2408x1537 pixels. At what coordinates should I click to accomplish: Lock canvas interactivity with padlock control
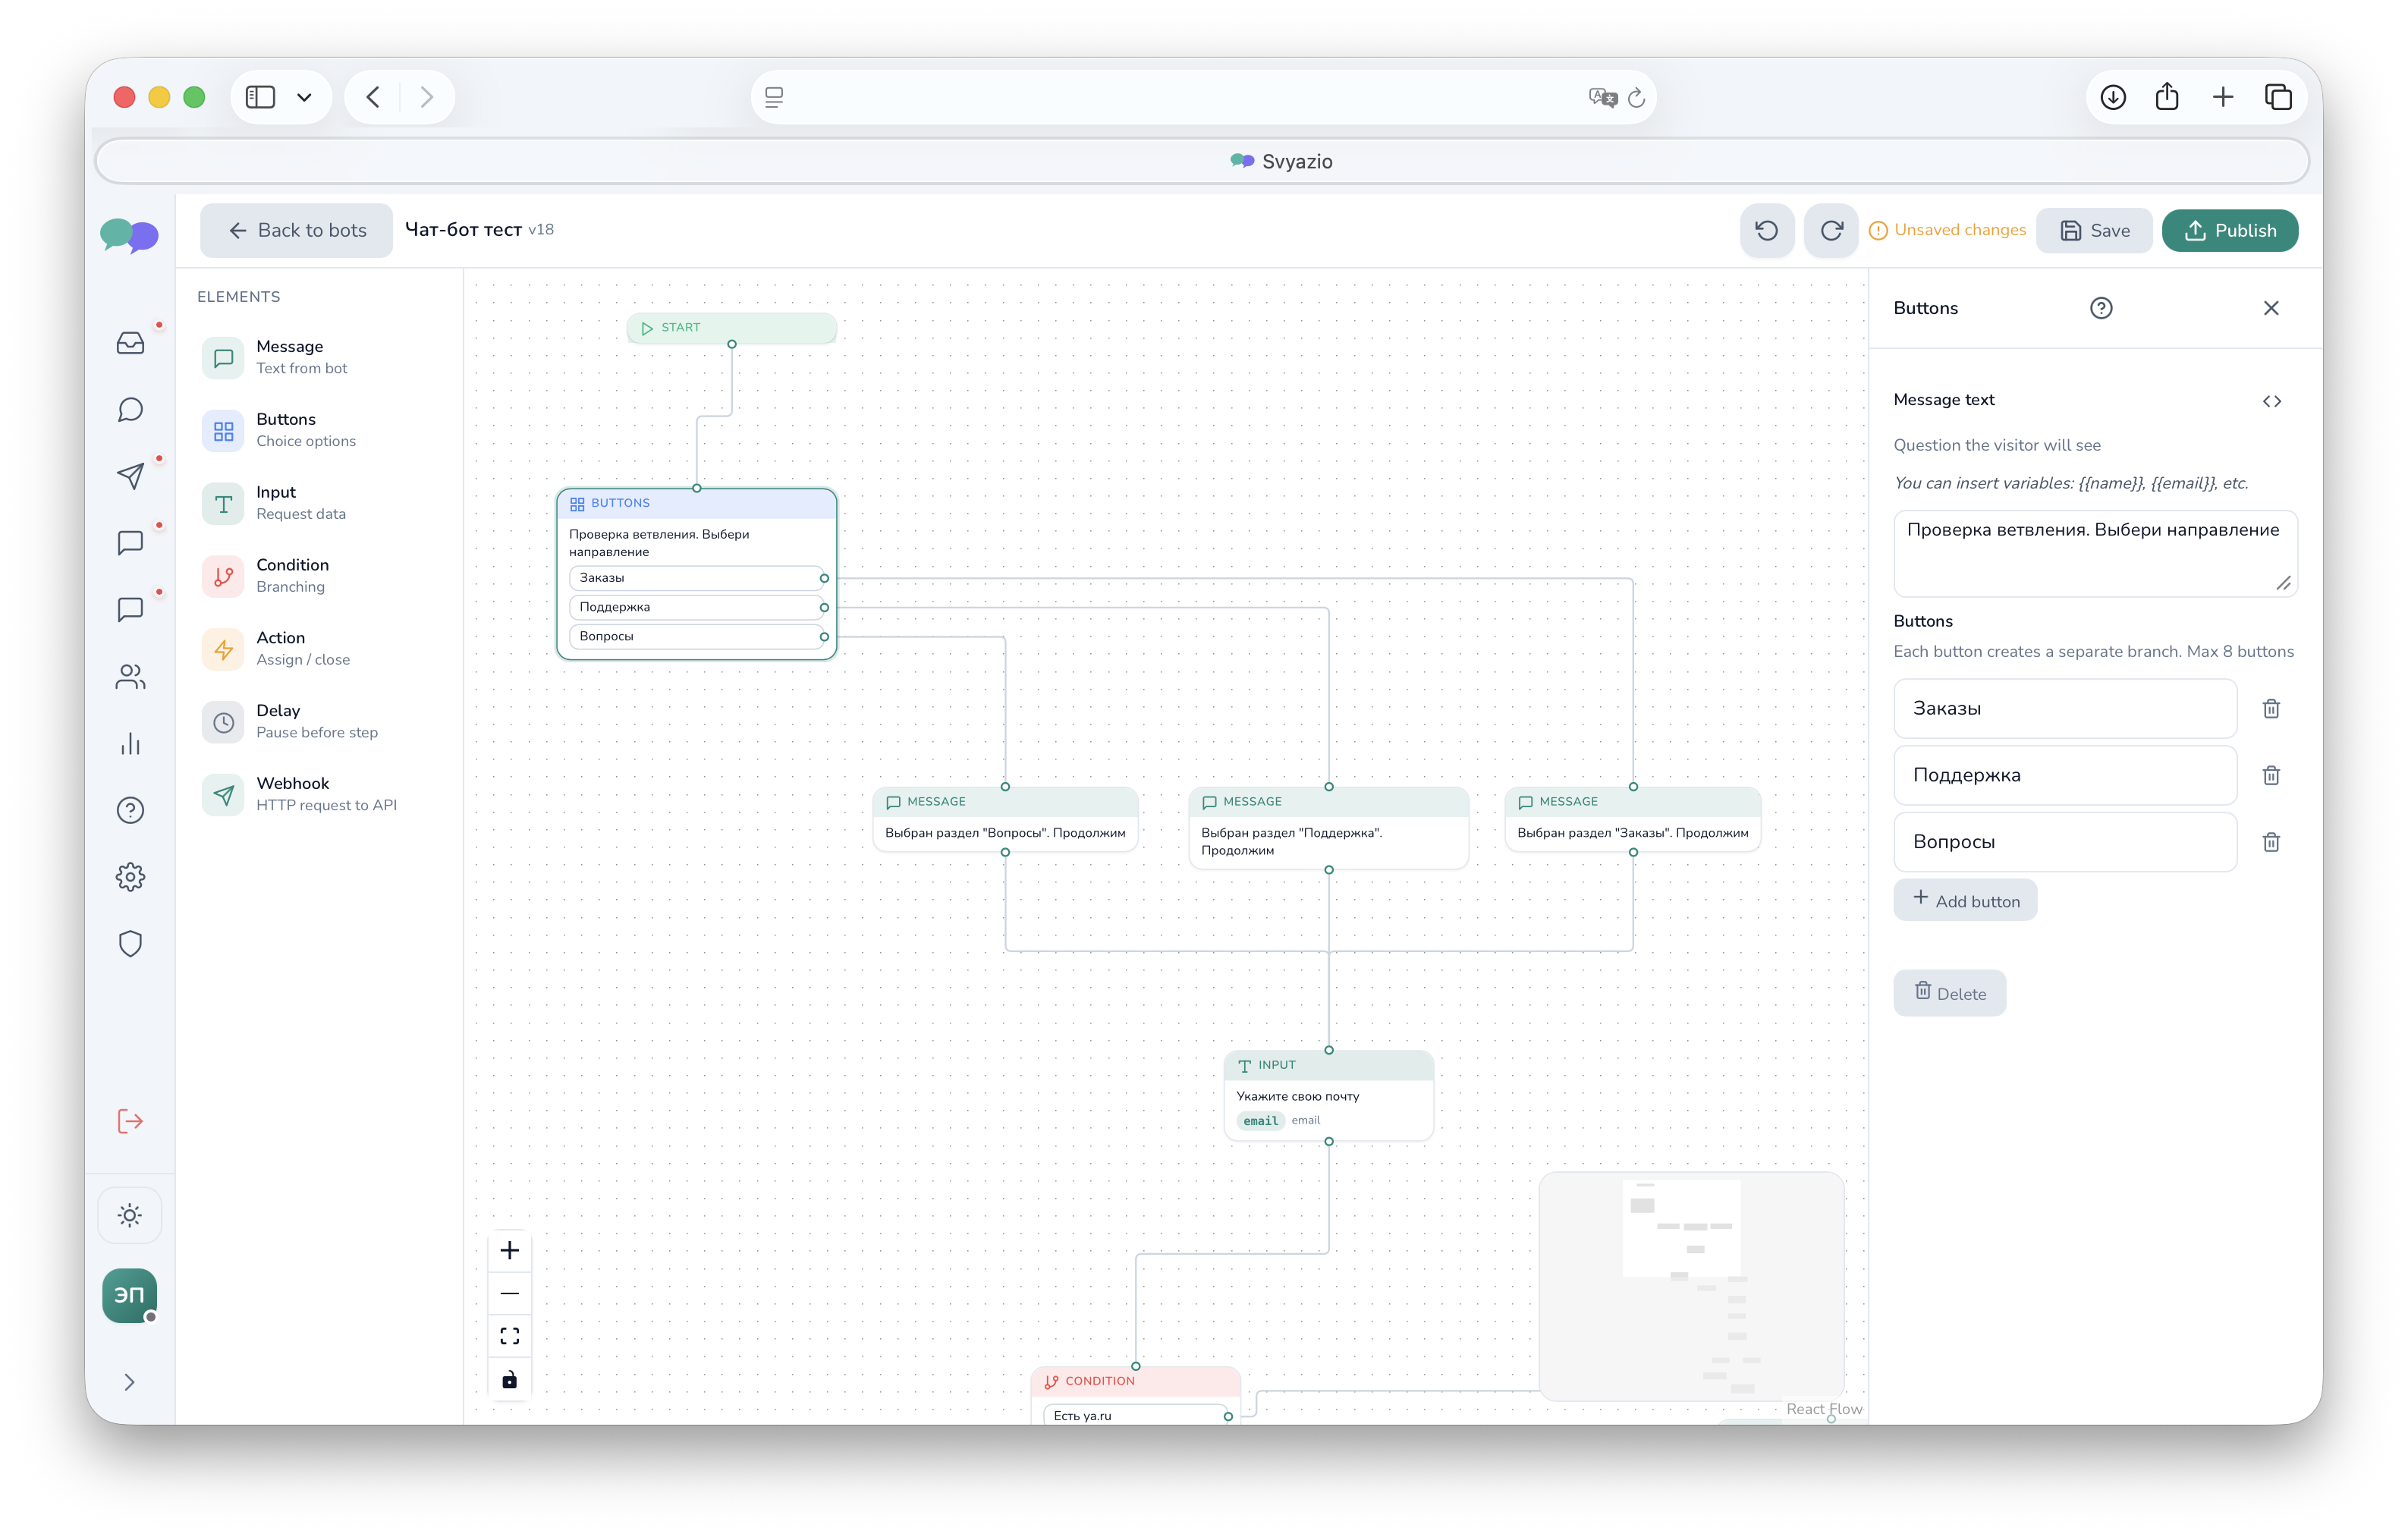click(x=510, y=1379)
